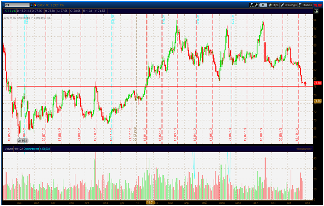Click the /CT 3 y D chart header
The width and height of the screenshot is (324, 206).
10,11
